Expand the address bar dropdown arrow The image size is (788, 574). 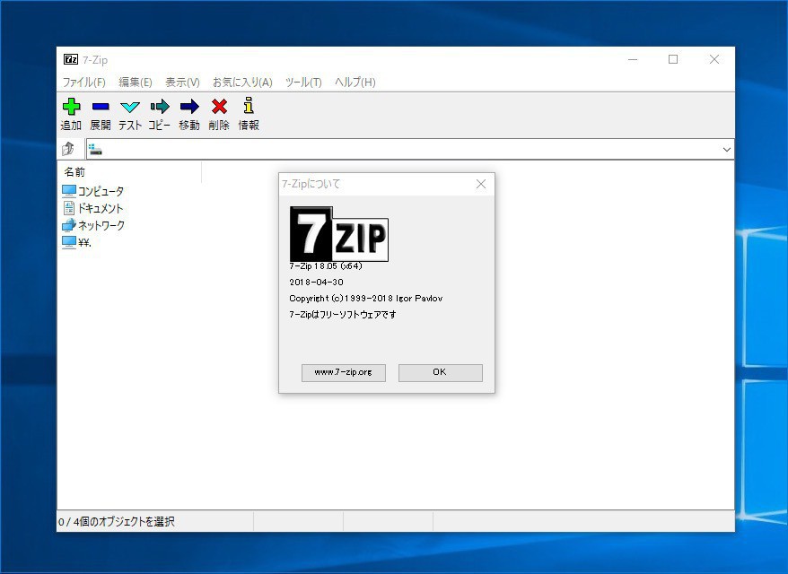click(x=727, y=149)
